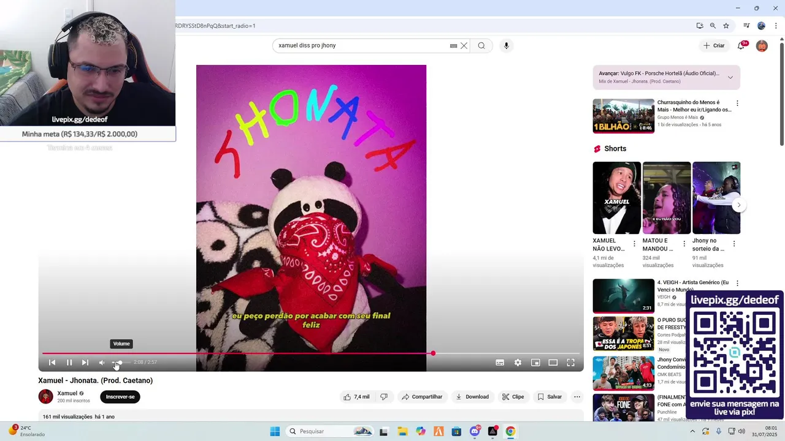Like the video with 7,4 mil likes
The image size is (785, 441).
(356, 397)
